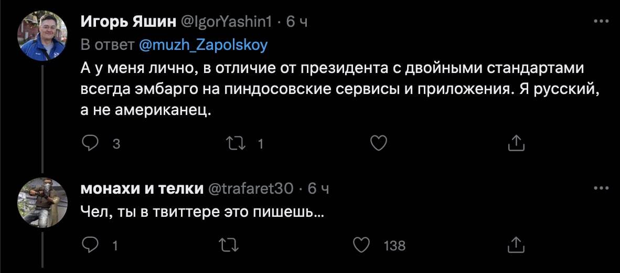Open the timestamp on монахи и телки's tweet
The width and height of the screenshot is (620, 273).
pyautogui.click(x=318, y=188)
